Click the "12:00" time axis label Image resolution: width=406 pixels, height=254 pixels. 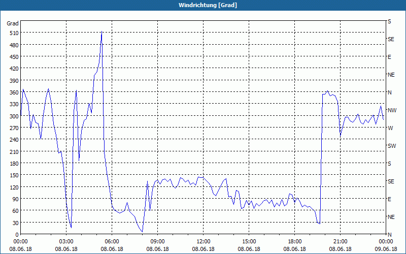pyautogui.click(x=204, y=242)
